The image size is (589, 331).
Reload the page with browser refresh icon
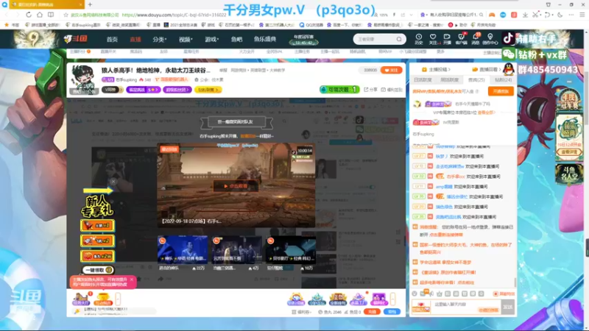29,15
